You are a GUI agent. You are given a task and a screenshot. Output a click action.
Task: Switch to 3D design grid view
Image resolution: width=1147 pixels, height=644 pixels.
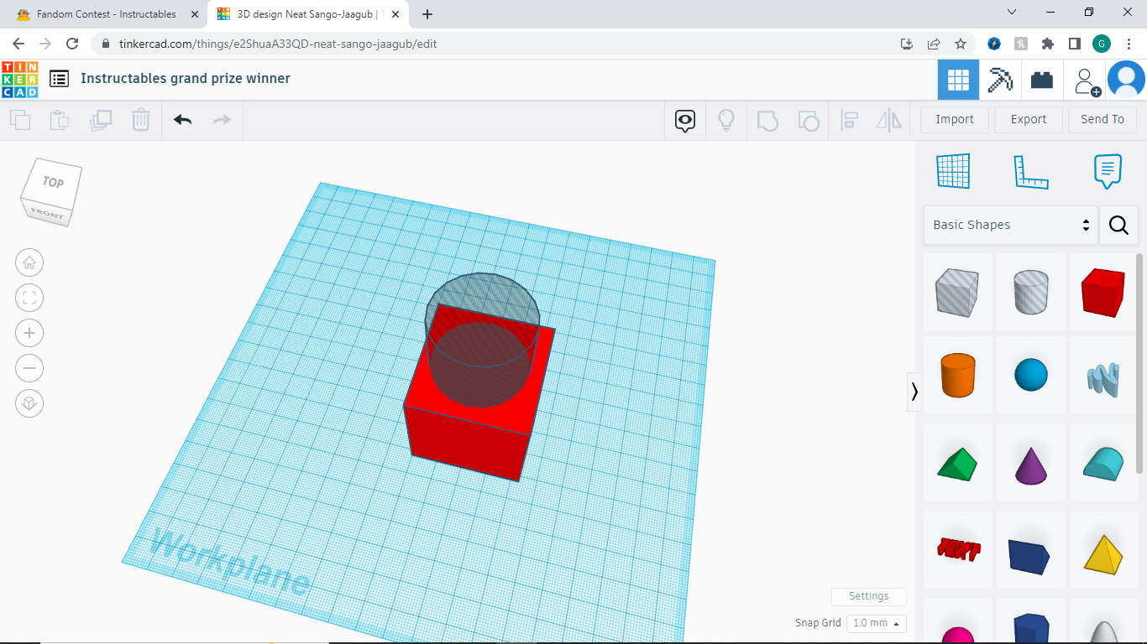point(958,80)
